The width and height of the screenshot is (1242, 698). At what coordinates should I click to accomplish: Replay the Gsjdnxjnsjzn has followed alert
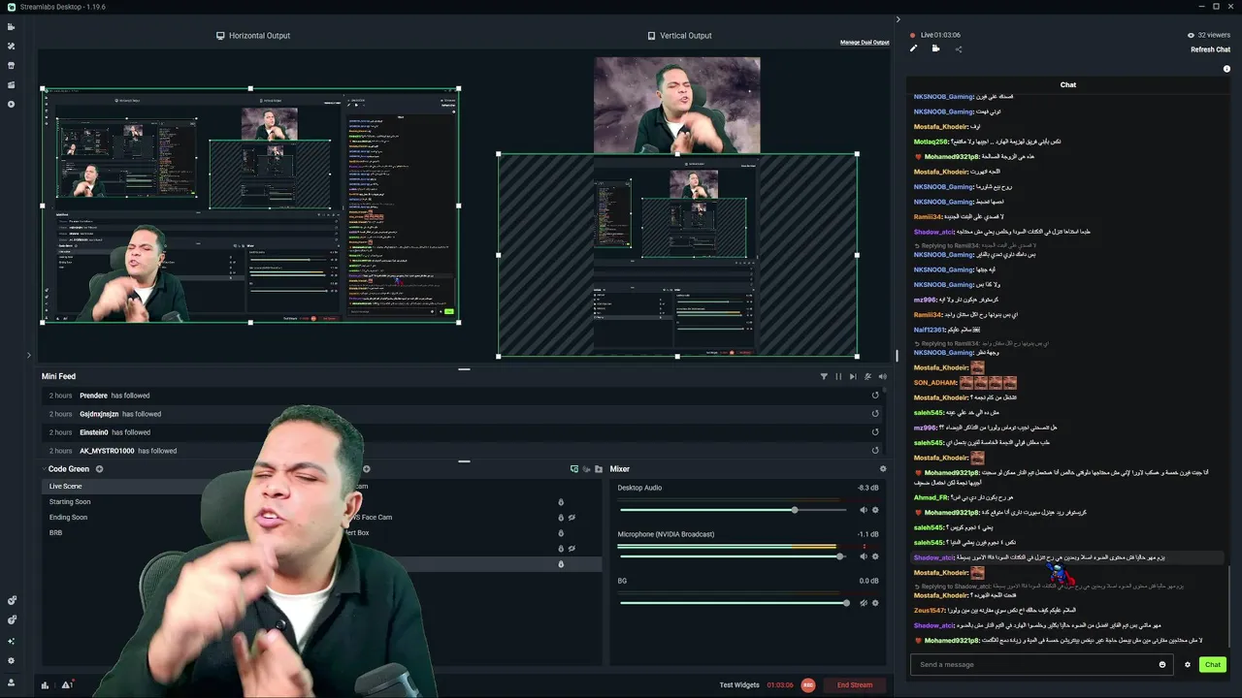tap(875, 414)
